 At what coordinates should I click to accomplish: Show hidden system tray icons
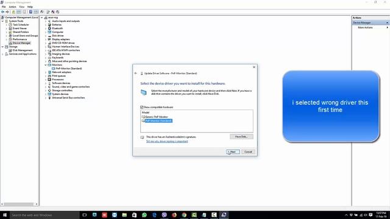346,215
